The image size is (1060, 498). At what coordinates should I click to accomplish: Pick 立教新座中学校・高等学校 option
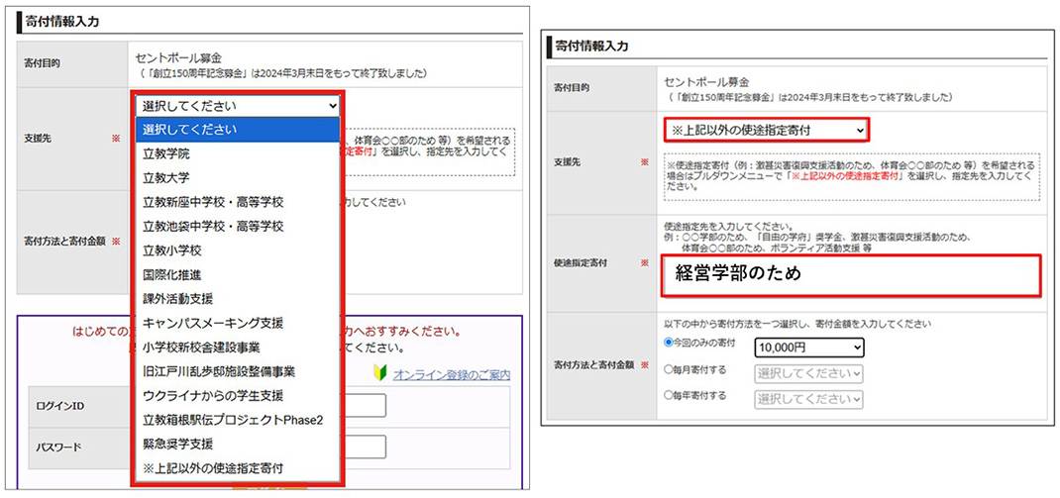(x=213, y=202)
